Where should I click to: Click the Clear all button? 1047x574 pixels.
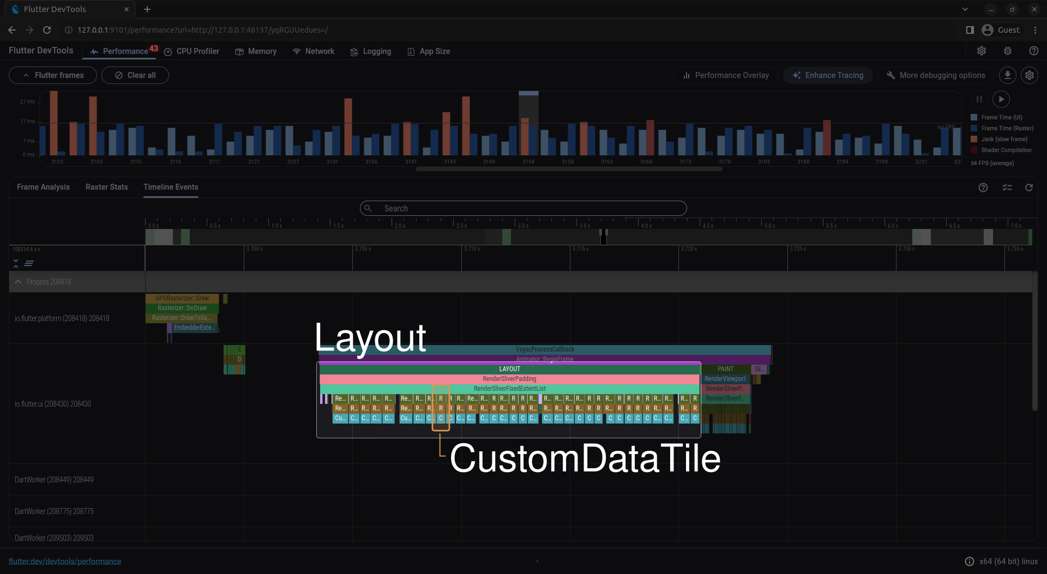135,75
